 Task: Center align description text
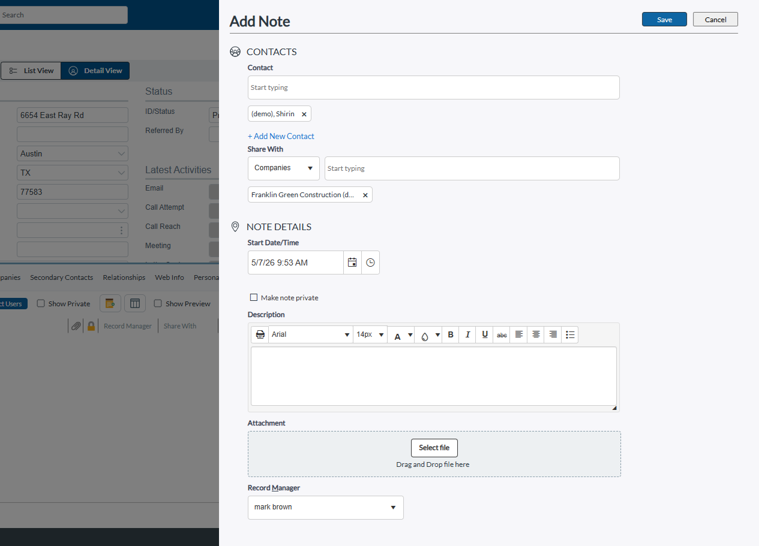(x=536, y=334)
